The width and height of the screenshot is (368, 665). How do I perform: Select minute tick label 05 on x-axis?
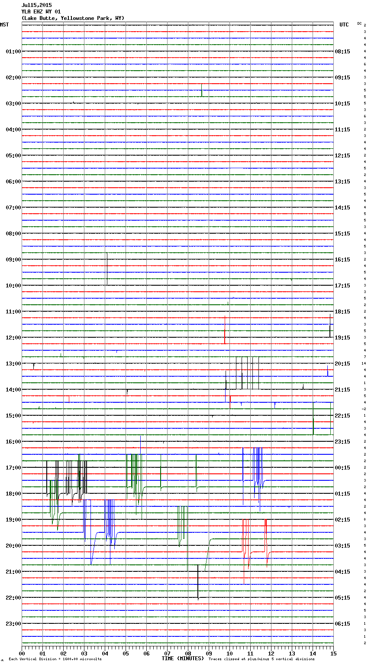[x=126, y=653]
